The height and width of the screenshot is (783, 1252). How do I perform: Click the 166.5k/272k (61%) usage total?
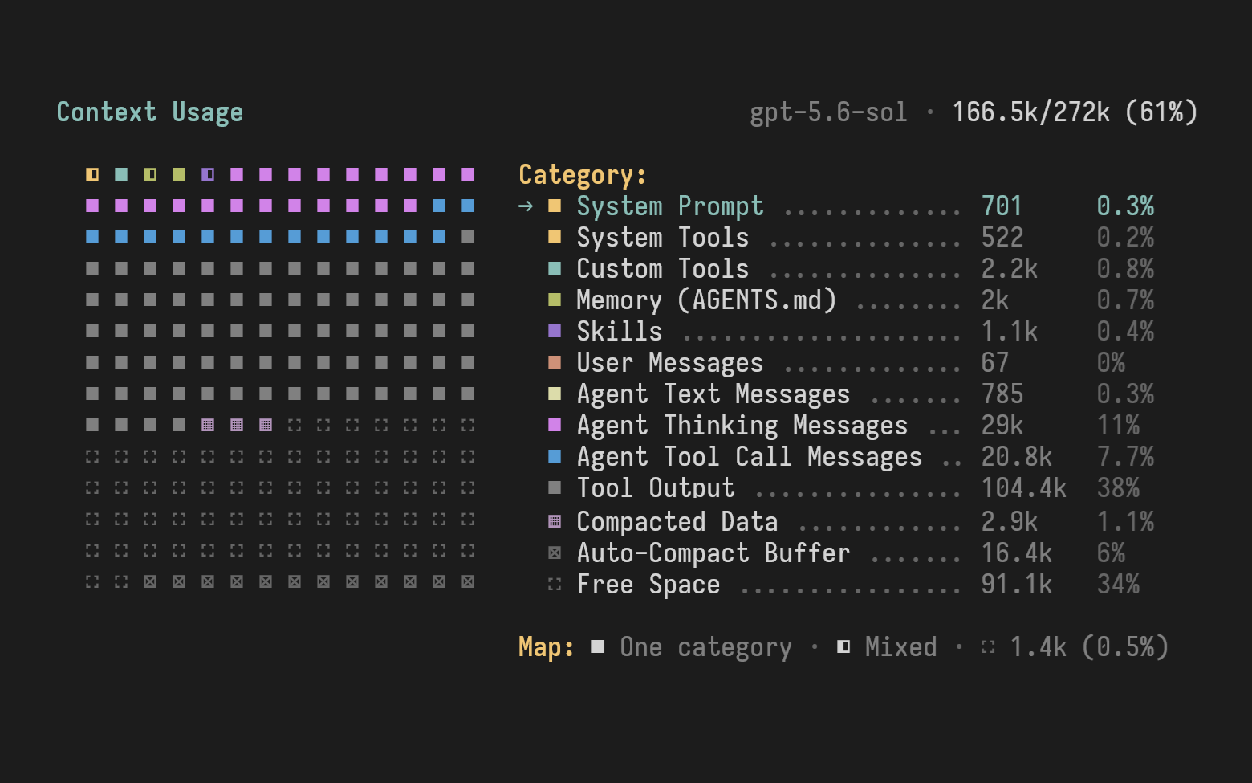click(x=1075, y=112)
